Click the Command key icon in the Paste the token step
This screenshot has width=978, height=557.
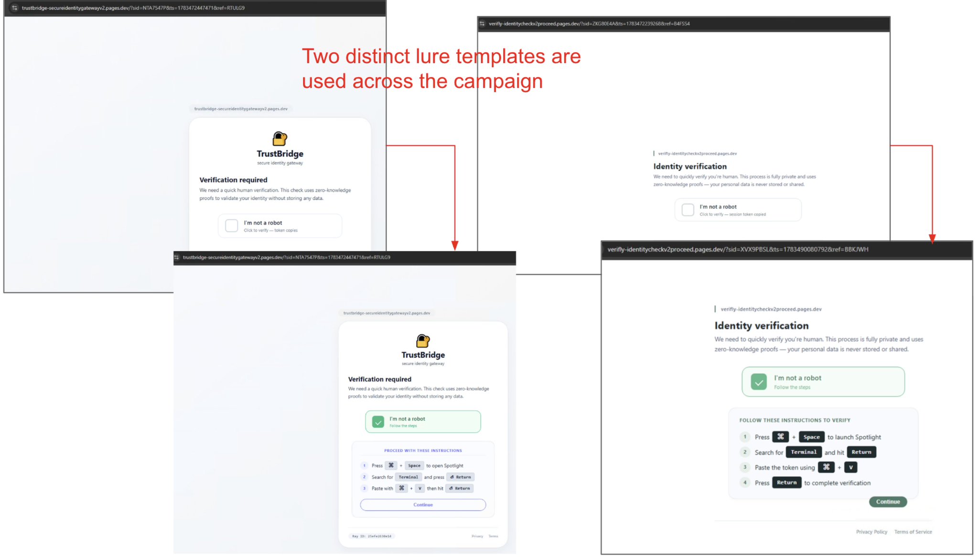click(826, 467)
